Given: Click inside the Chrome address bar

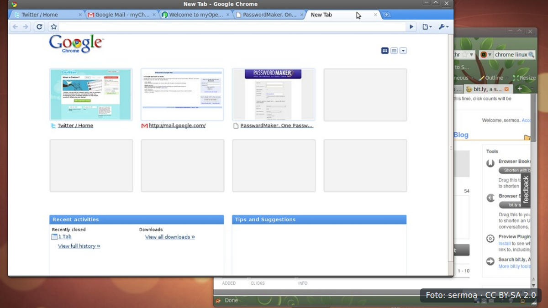Looking at the screenshot, I should pyautogui.click(x=232, y=27).
